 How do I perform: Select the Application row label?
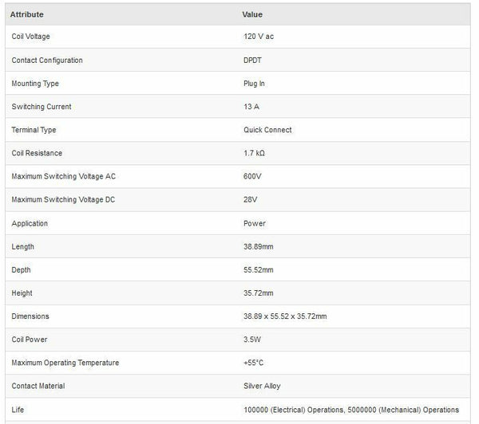tap(30, 223)
